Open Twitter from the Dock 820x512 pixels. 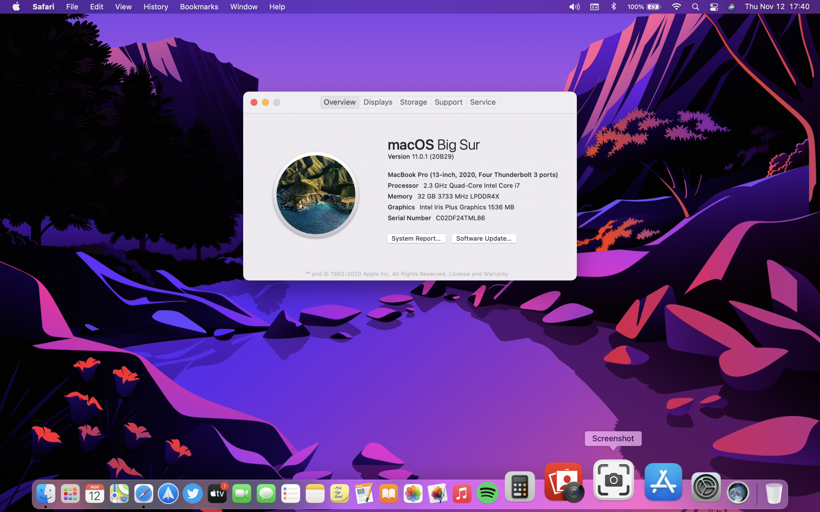coord(193,494)
